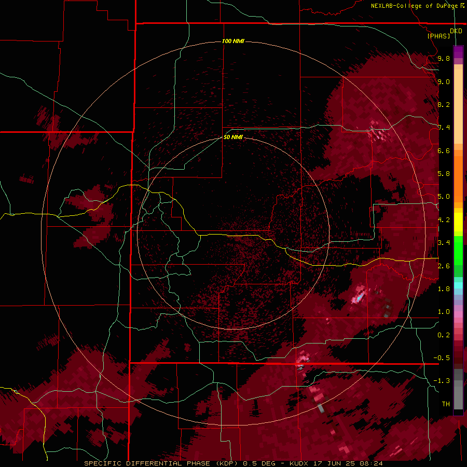Image resolution: width=467 pixels, height=467 pixels.
Task: Select the DKD label above the color scale
Action: pyautogui.click(x=456, y=31)
